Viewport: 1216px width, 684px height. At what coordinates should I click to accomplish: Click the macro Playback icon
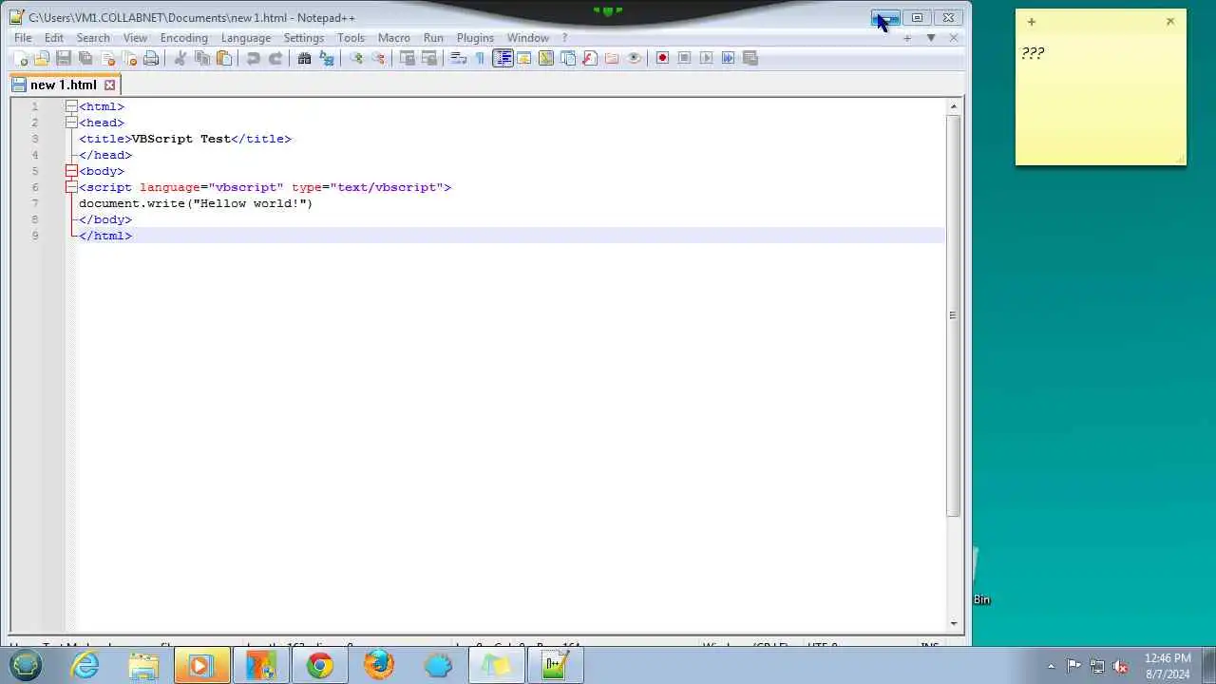[706, 58]
